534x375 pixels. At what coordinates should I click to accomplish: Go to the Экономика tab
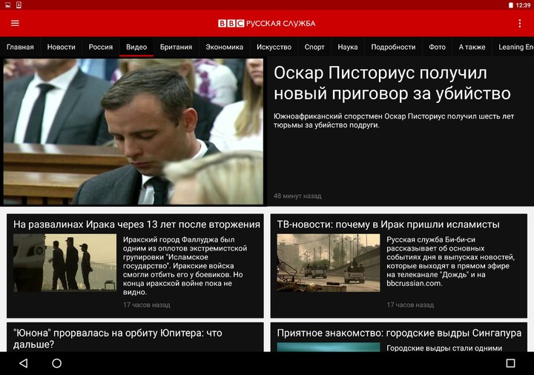coord(225,47)
